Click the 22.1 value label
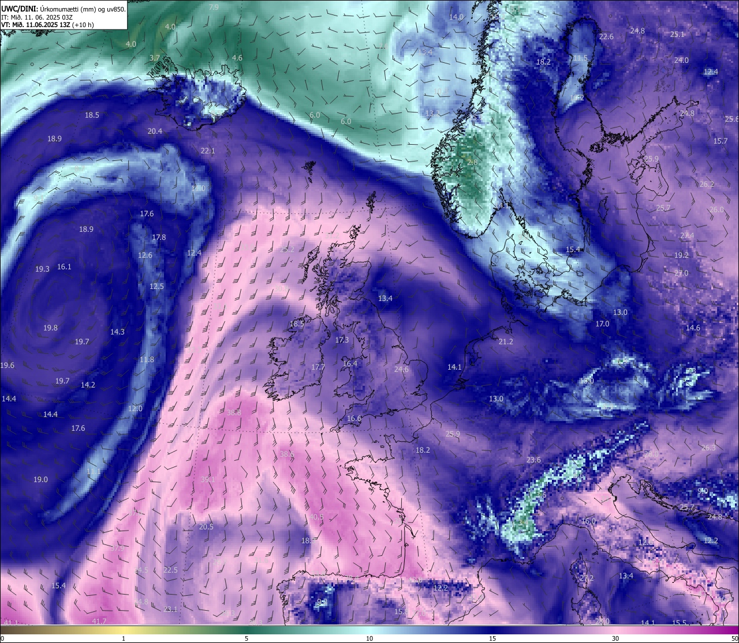The width and height of the screenshot is (739, 643). [x=208, y=151]
